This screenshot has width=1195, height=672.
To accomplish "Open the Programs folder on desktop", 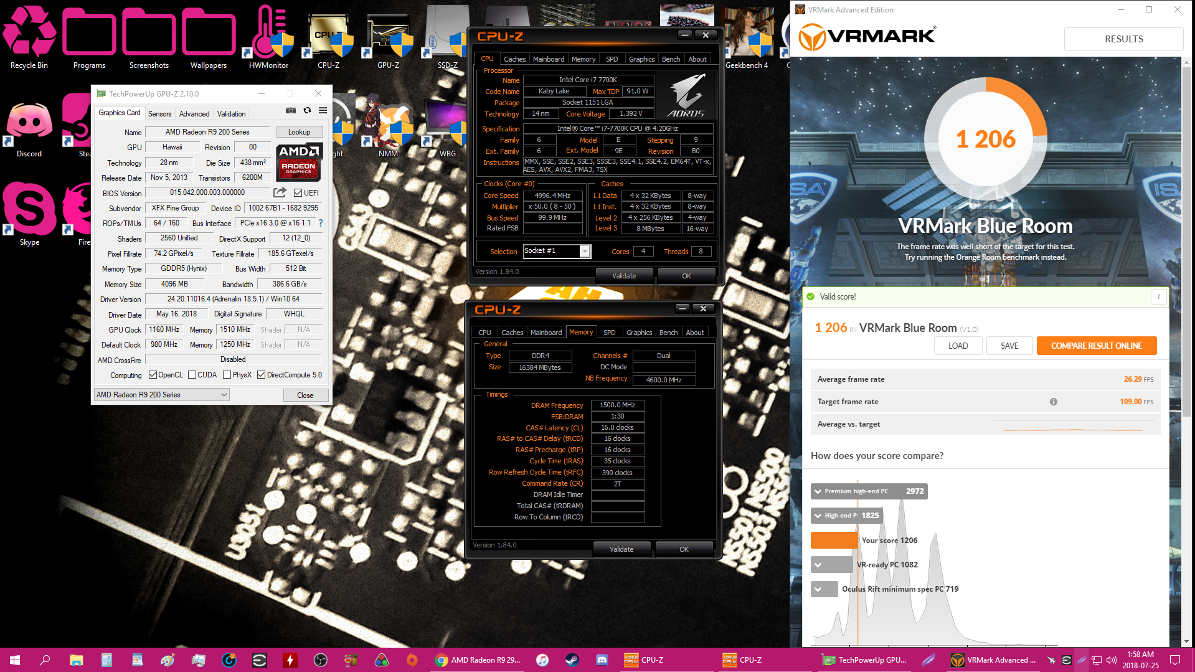I will (x=89, y=37).
